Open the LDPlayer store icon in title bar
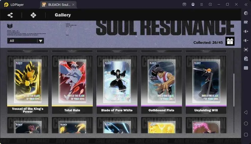Image resolution: width=251 pixels, height=144 pixels. coord(184,4)
